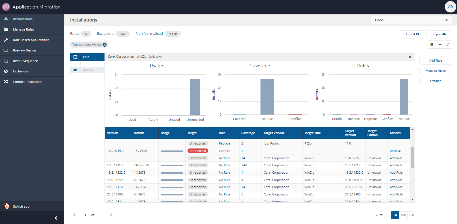Open the AD user avatar menu

(x=450, y=7)
